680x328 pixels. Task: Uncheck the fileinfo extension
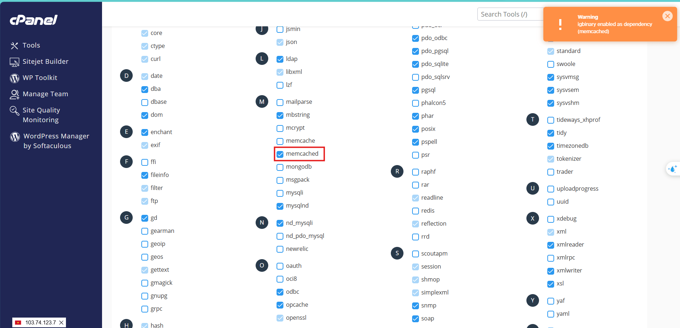pyautogui.click(x=145, y=176)
